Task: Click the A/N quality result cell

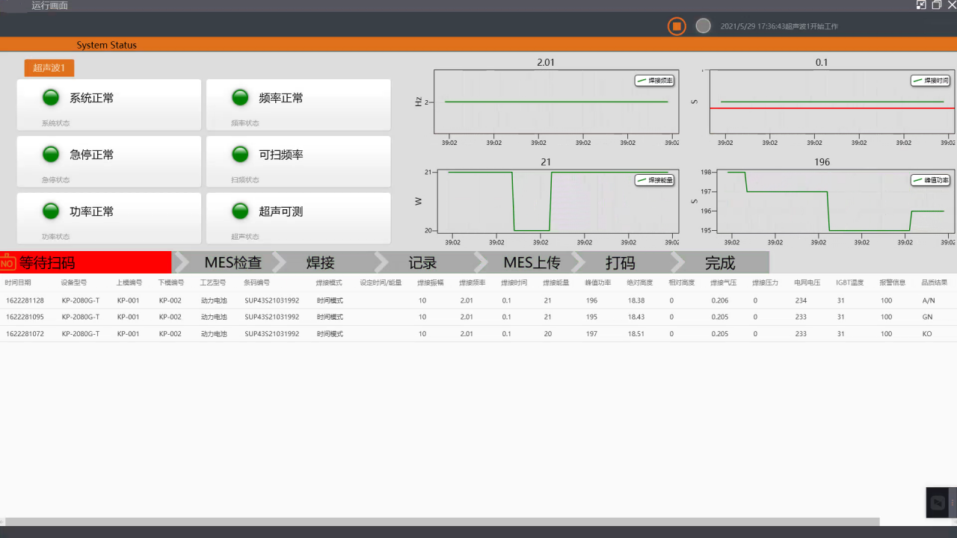Action: click(x=929, y=300)
